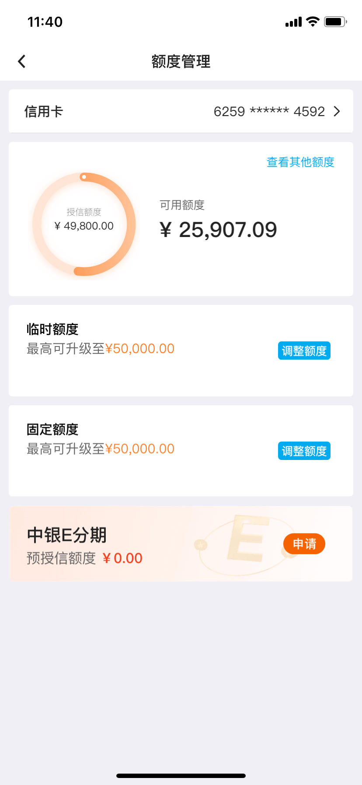362x785 pixels.
Task: Click the circular credit limit ring
Action: coord(84,224)
